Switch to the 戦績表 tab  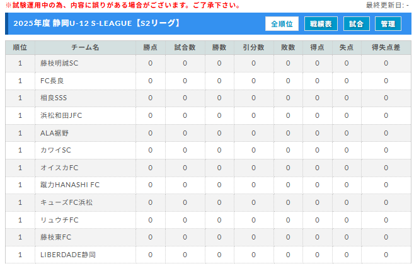tap(321, 24)
